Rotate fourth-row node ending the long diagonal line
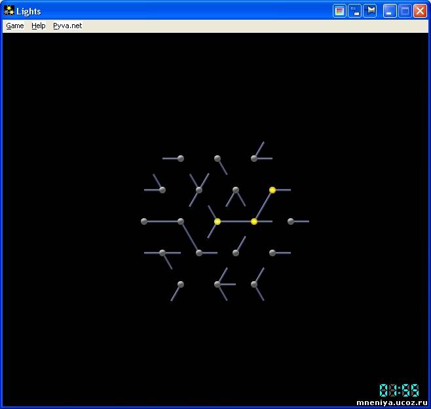Viewport: 431px width, 409px height. click(x=199, y=253)
